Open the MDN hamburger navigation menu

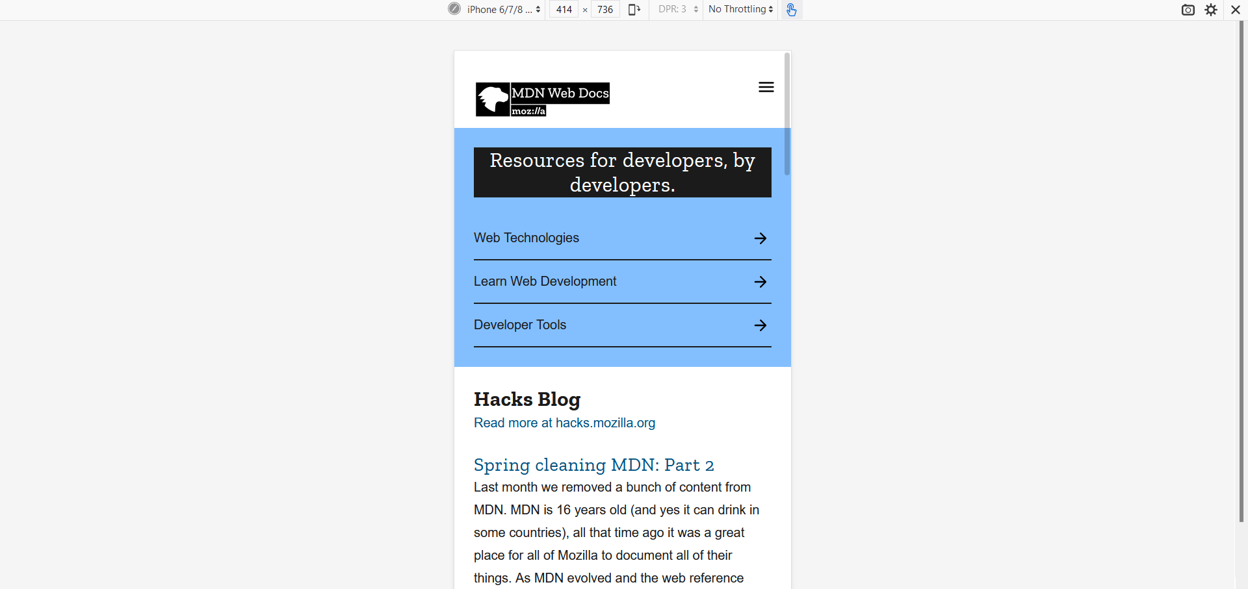pyautogui.click(x=766, y=86)
